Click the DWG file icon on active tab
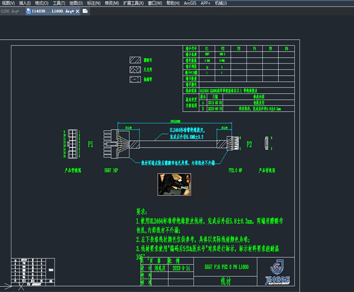354x292 pixels. pyautogui.click(x=29, y=11)
